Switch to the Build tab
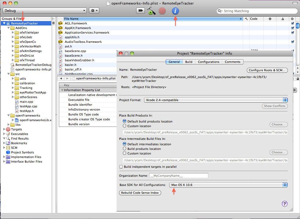The height and width of the screenshot is (219, 300). (x=189, y=62)
